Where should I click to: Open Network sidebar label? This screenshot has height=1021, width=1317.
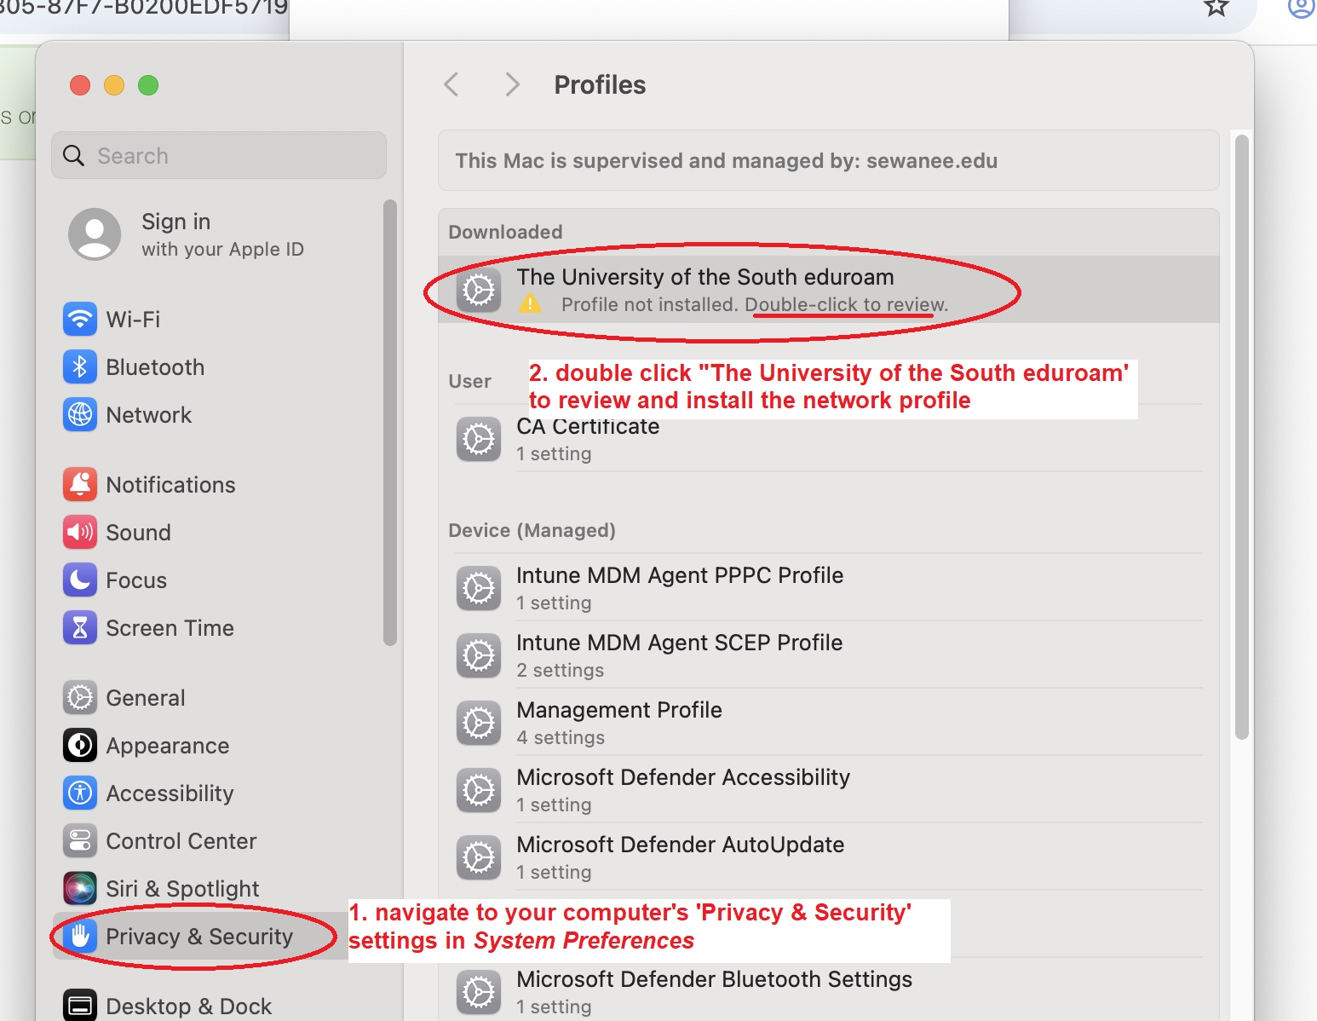pos(149,415)
